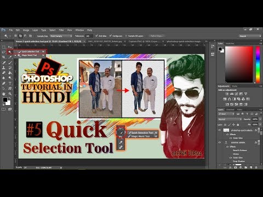The width and height of the screenshot is (263, 197).
Task: Select the Paint Bucket tool
Action: 10,73
